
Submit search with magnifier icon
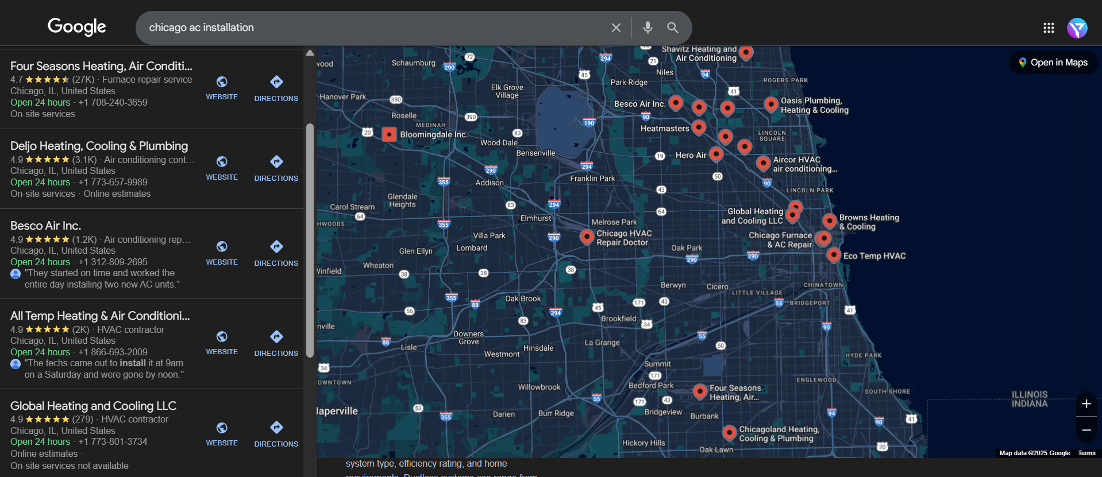point(673,28)
